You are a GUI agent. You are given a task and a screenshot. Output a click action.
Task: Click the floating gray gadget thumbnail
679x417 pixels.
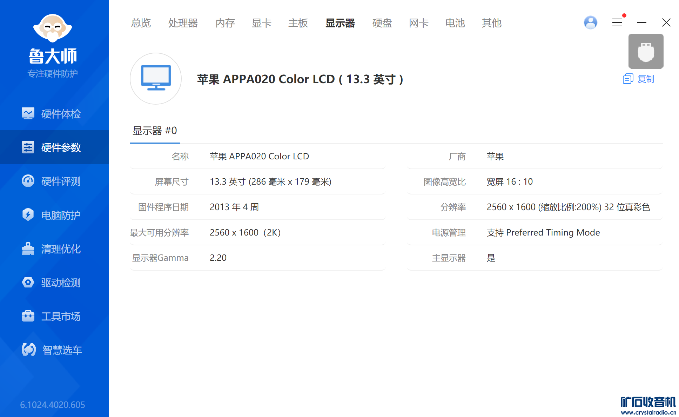646,51
